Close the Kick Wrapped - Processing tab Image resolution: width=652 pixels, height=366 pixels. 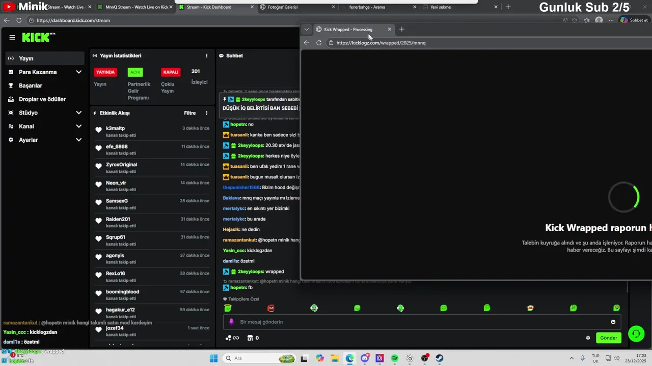[390, 29]
